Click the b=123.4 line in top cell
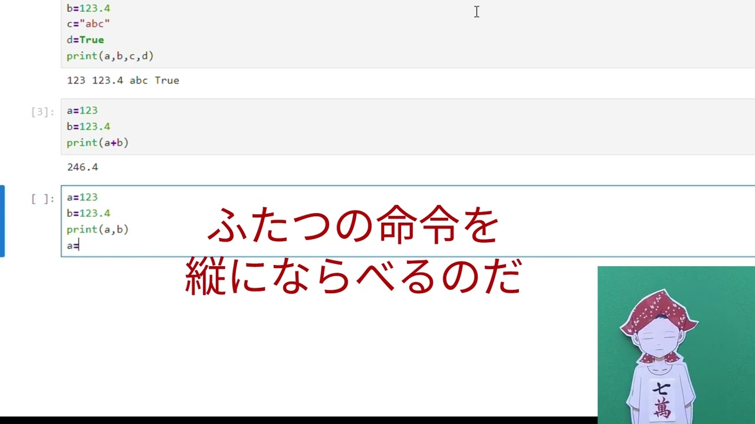755x424 pixels. [88, 8]
